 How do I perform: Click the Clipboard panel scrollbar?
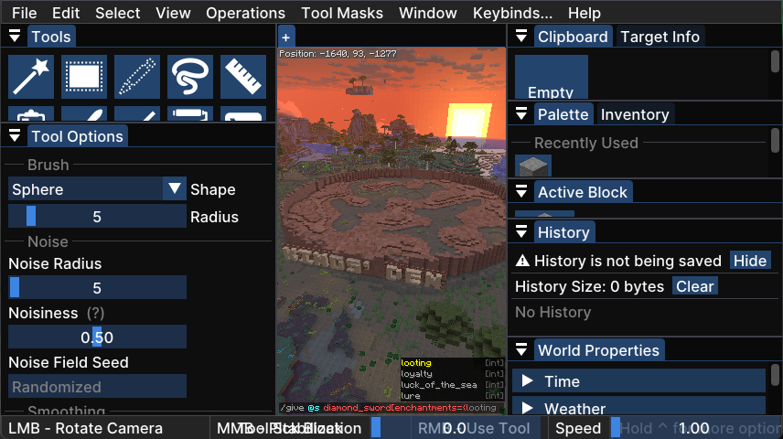coord(775,62)
